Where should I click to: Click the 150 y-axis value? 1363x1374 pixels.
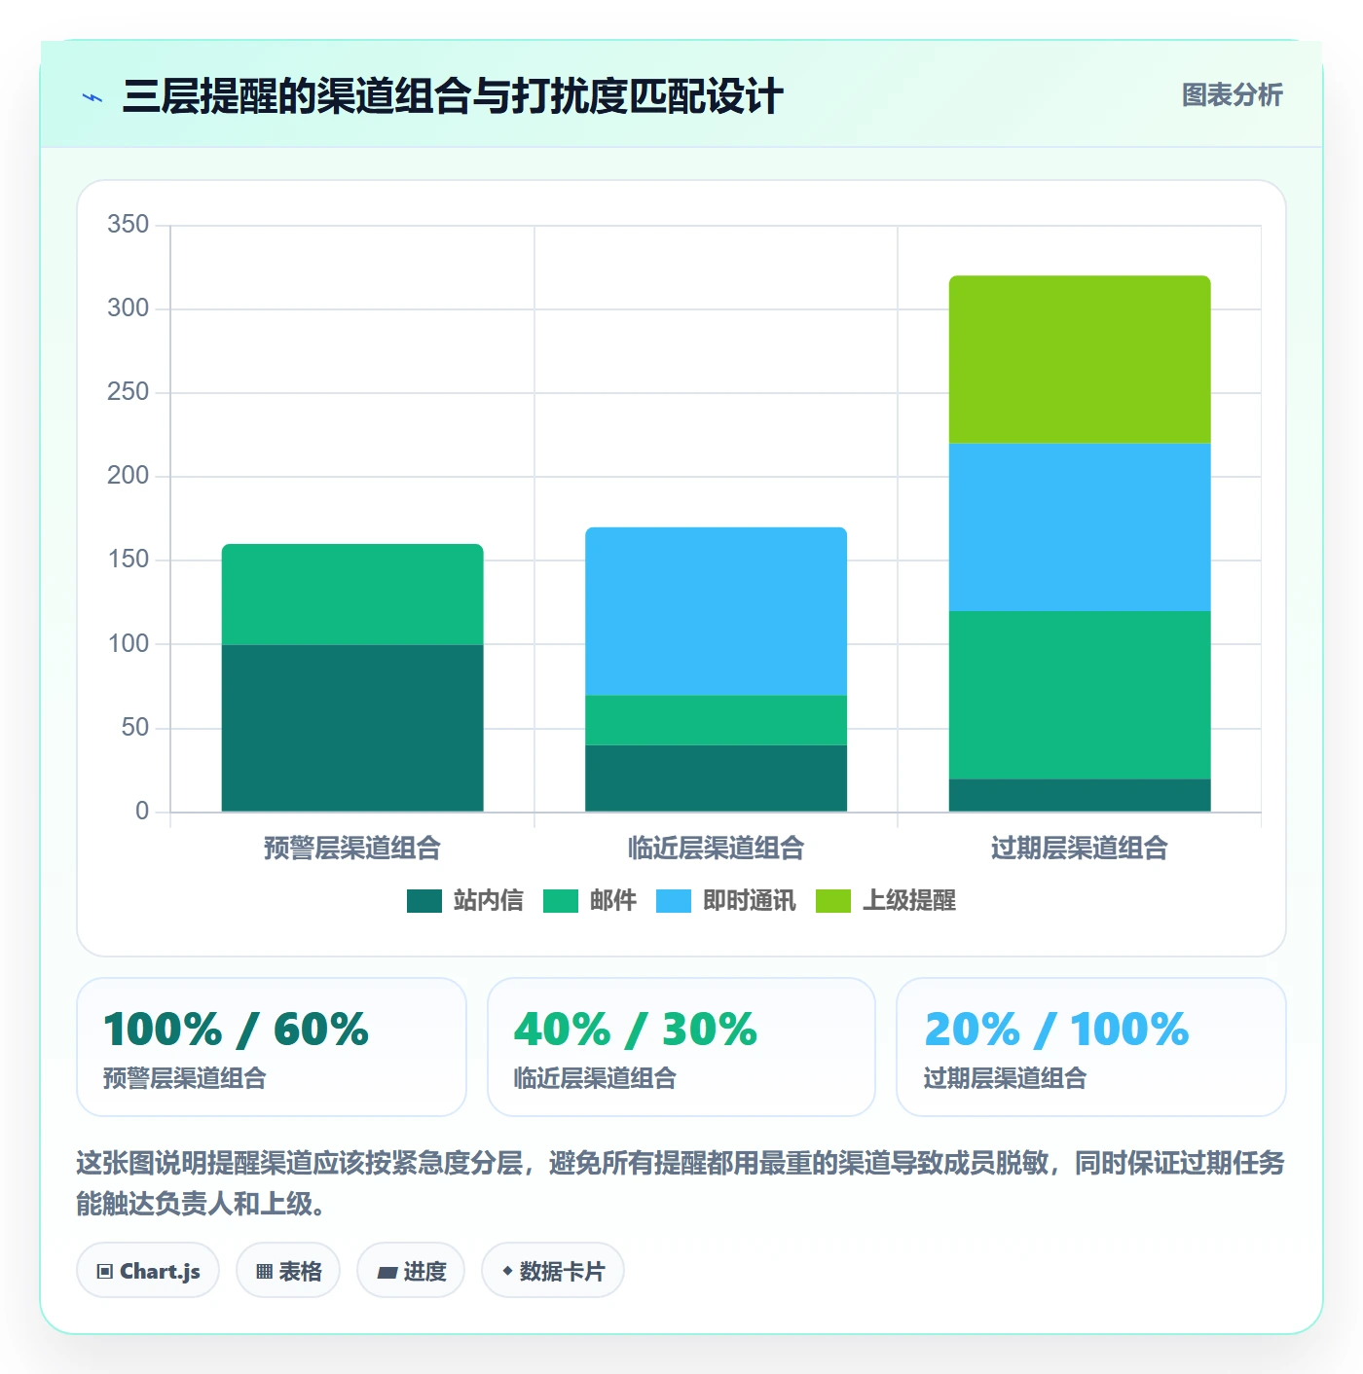point(129,560)
